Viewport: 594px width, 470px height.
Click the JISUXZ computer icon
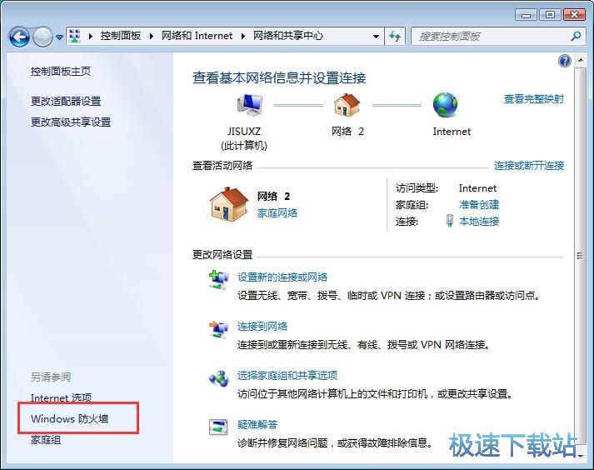[250, 105]
